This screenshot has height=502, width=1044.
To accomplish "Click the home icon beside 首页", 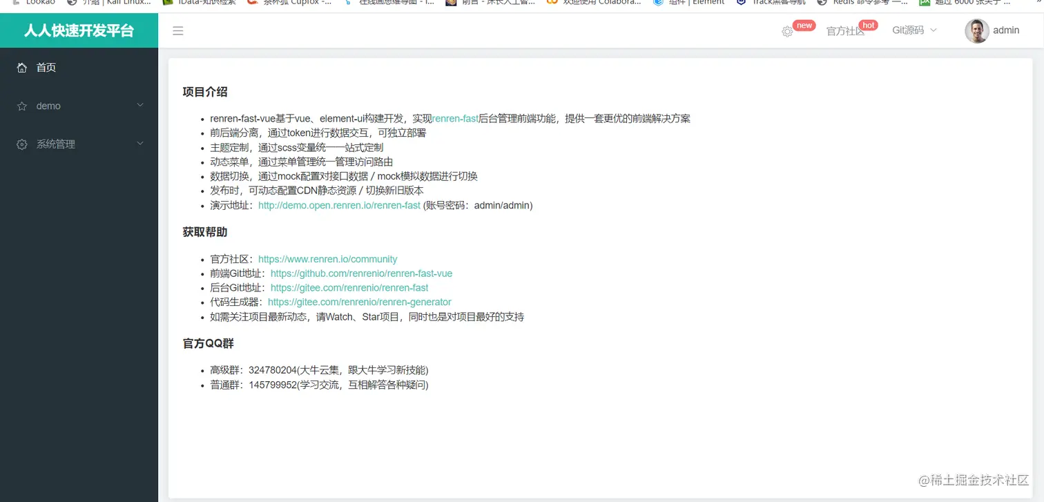I will click(x=21, y=67).
